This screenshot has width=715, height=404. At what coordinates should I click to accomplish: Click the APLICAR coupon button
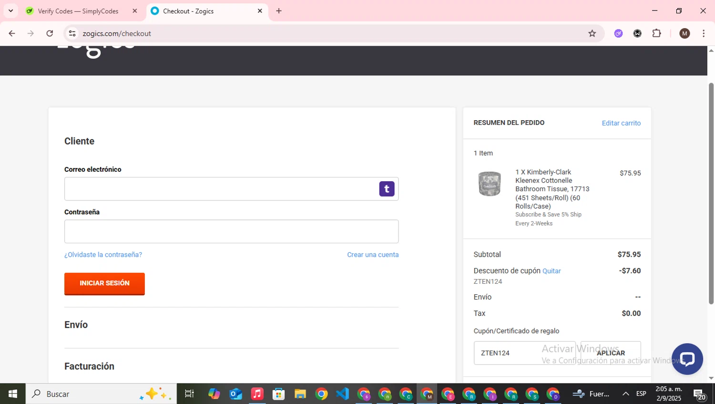[x=611, y=353]
